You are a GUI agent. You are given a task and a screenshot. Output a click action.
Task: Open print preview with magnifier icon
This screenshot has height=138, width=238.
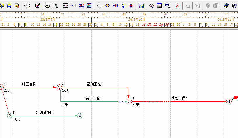55,6
